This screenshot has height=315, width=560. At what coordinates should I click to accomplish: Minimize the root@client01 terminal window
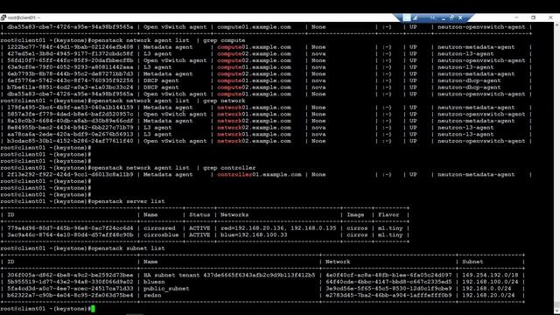click(516, 17)
